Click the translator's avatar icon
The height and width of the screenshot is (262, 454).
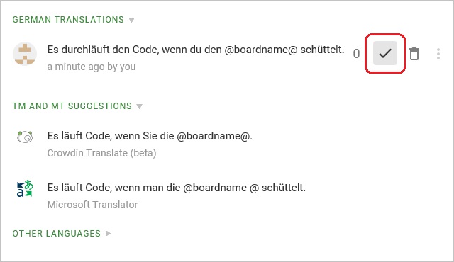pos(25,54)
